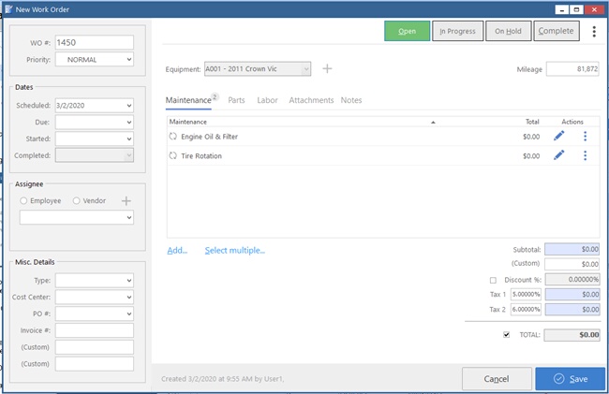Click the Tax 1 amount field showing $0.00

tap(572, 295)
